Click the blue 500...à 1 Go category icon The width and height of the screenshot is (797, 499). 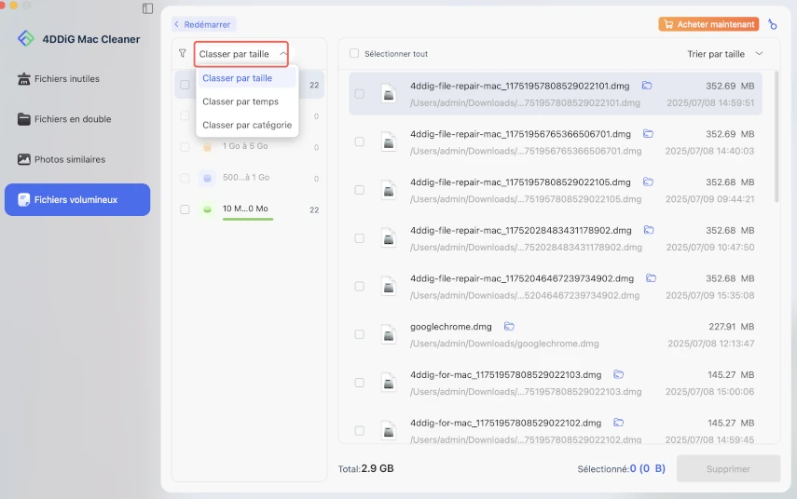tap(207, 178)
